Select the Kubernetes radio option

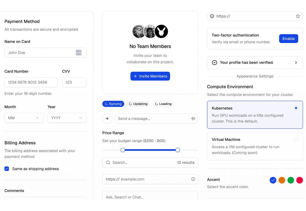(296, 108)
